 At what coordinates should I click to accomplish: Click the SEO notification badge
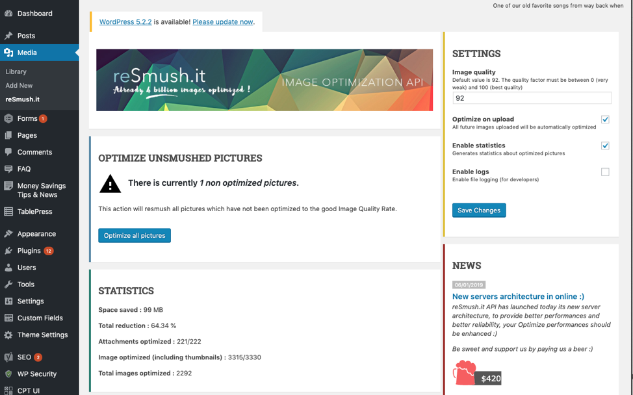coord(38,357)
